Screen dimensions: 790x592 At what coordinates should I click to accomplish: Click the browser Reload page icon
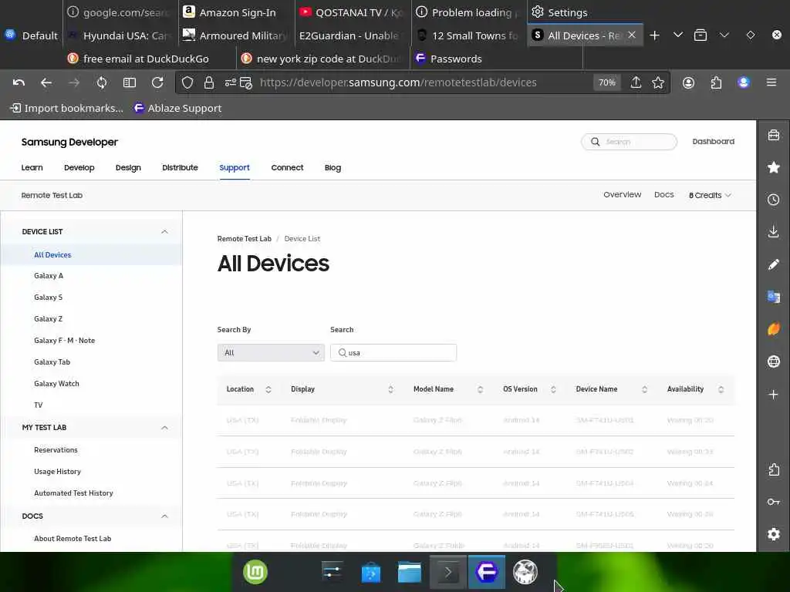point(157,82)
